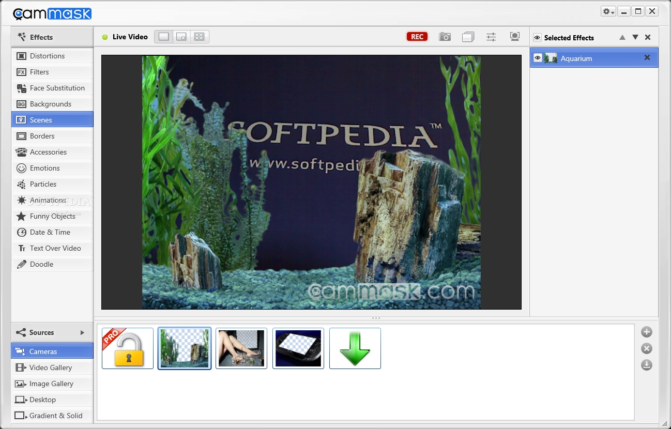671x429 pixels.
Task: Start recording with the REC button
Action: click(417, 37)
